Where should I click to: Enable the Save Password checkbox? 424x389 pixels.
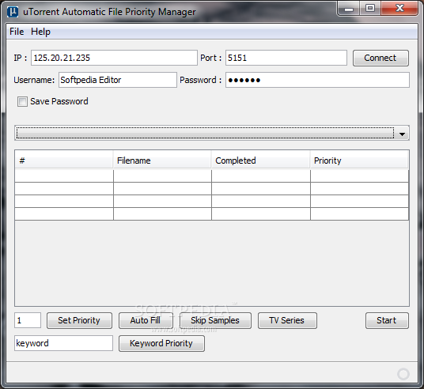point(22,102)
